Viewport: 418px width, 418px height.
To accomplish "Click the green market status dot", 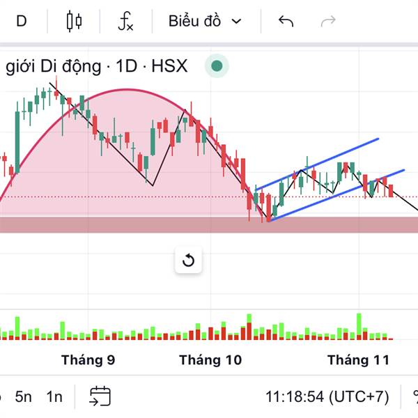I will coord(217,66).
